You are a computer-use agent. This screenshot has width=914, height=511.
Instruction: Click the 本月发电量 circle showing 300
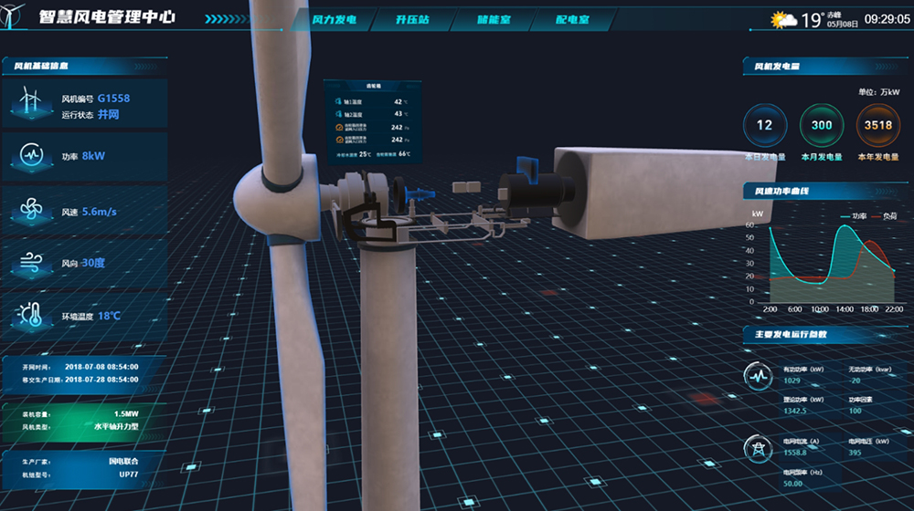(821, 126)
